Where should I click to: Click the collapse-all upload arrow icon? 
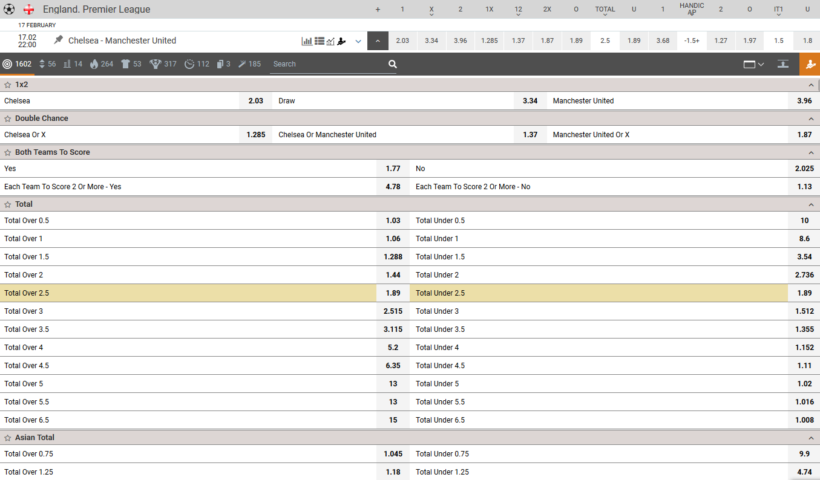coord(783,64)
